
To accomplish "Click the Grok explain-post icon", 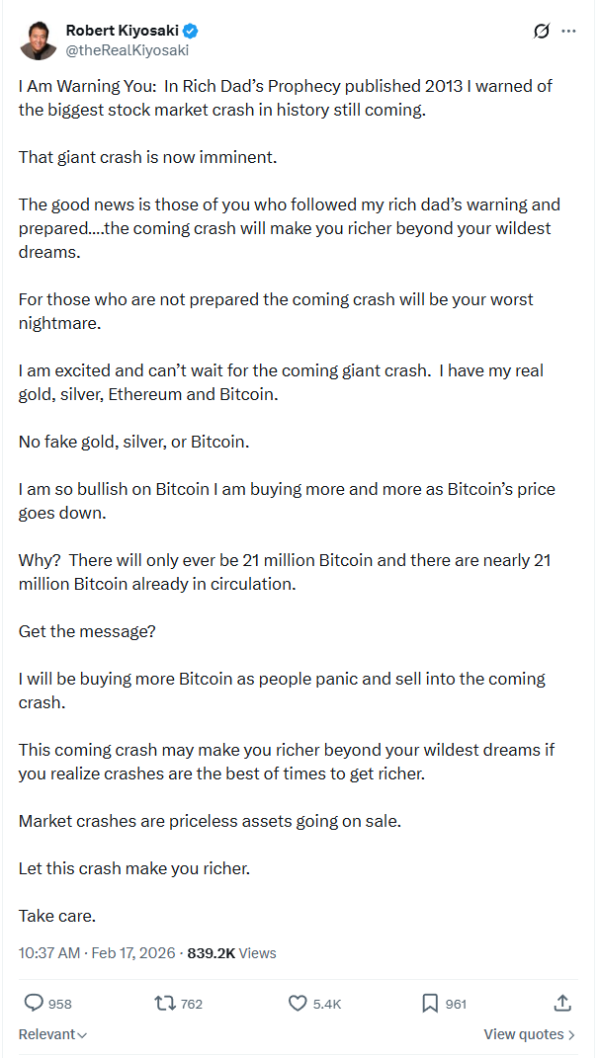I will tap(541, 31).
